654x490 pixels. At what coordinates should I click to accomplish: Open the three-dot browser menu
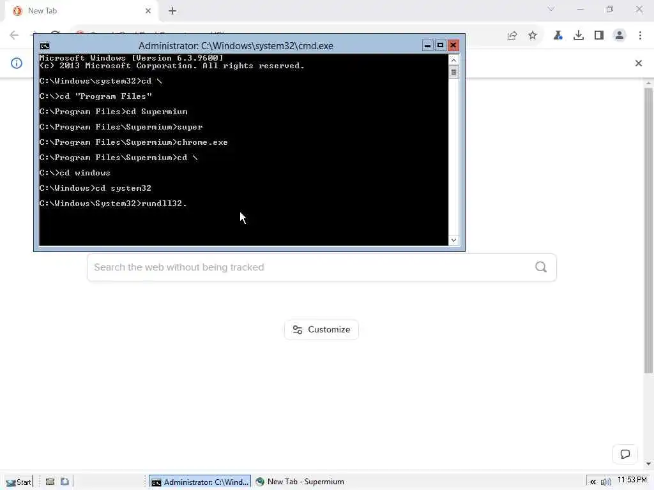click(640, 36)
